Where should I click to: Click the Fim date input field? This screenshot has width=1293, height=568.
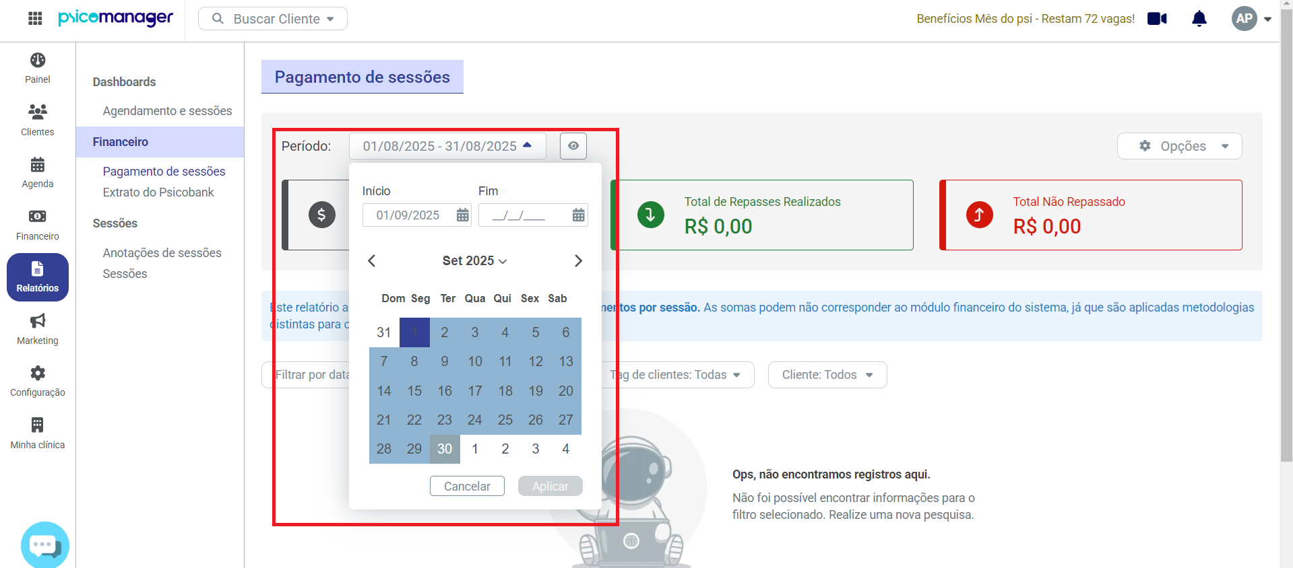click(x=533, y=215)
